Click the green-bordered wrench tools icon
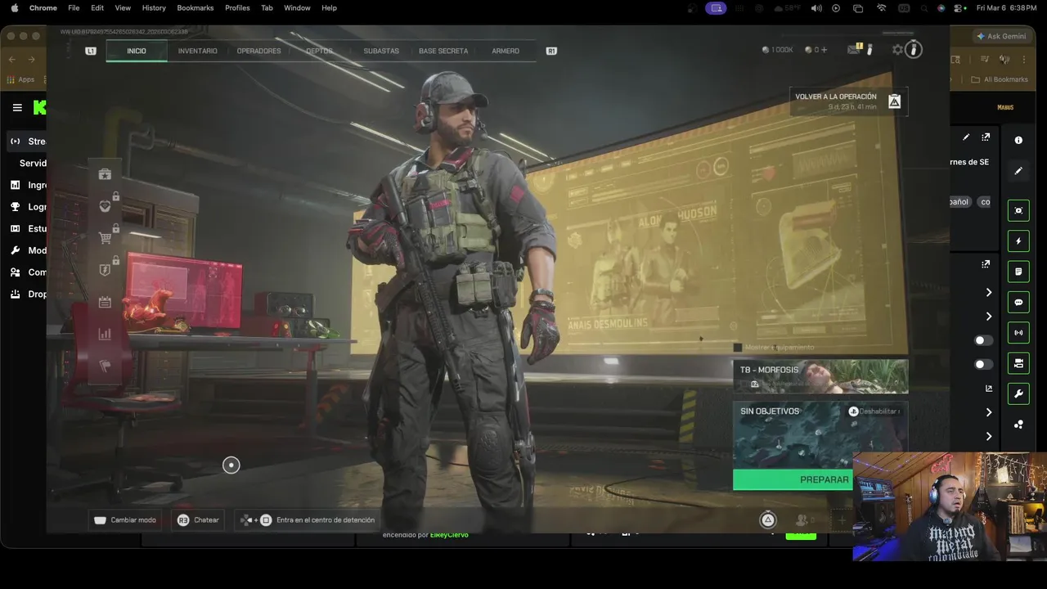Viewport: 1047px width, 589px height. click(x=1018, y=393)
